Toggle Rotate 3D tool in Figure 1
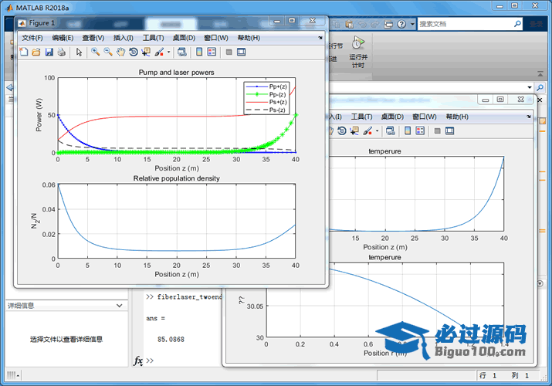Image resolution: width=552 pixels, height=386 pixels. click(x=133, y=52)
